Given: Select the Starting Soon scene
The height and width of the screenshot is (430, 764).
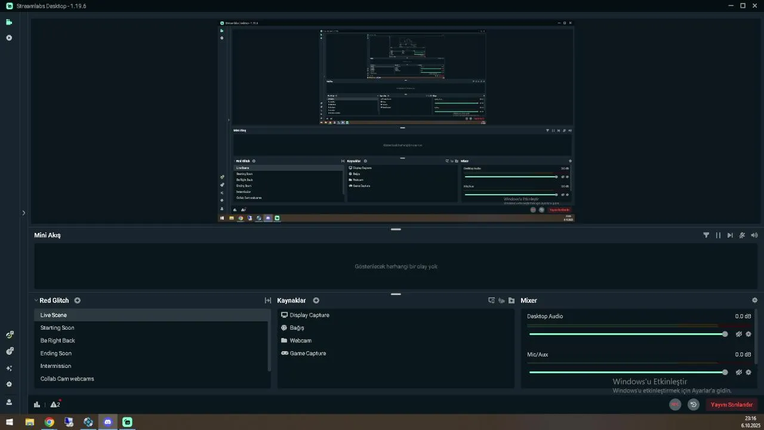Looking at the screenshot, I should [x=152, y=328].
